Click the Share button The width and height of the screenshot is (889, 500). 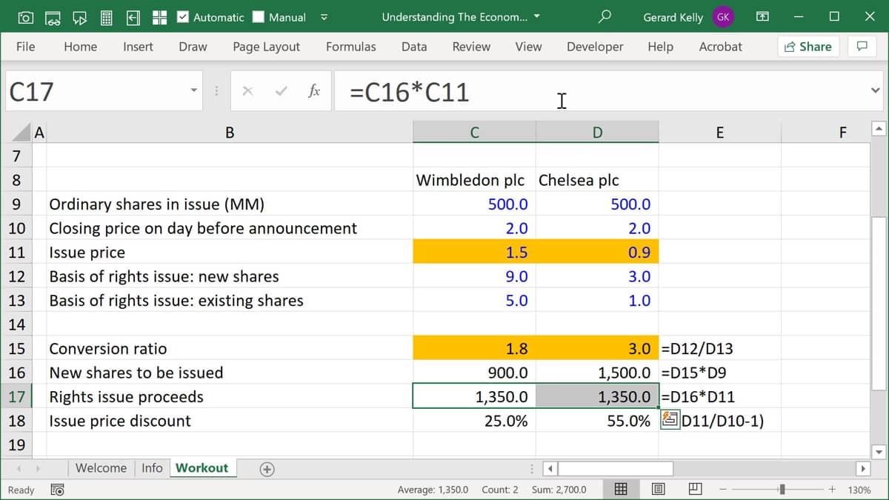pos(807,47)
